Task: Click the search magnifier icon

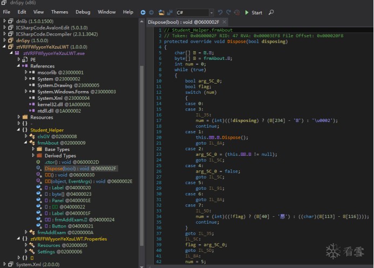Action: [x=271, y=12]
